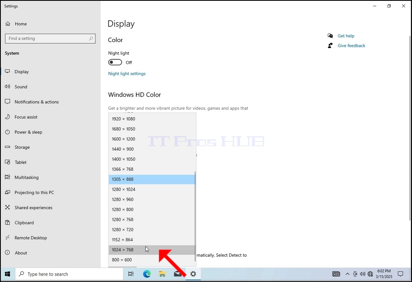Screen dimensions: 412x282
Task: Click the Meet Now tray icon
Action: (355, 274)
